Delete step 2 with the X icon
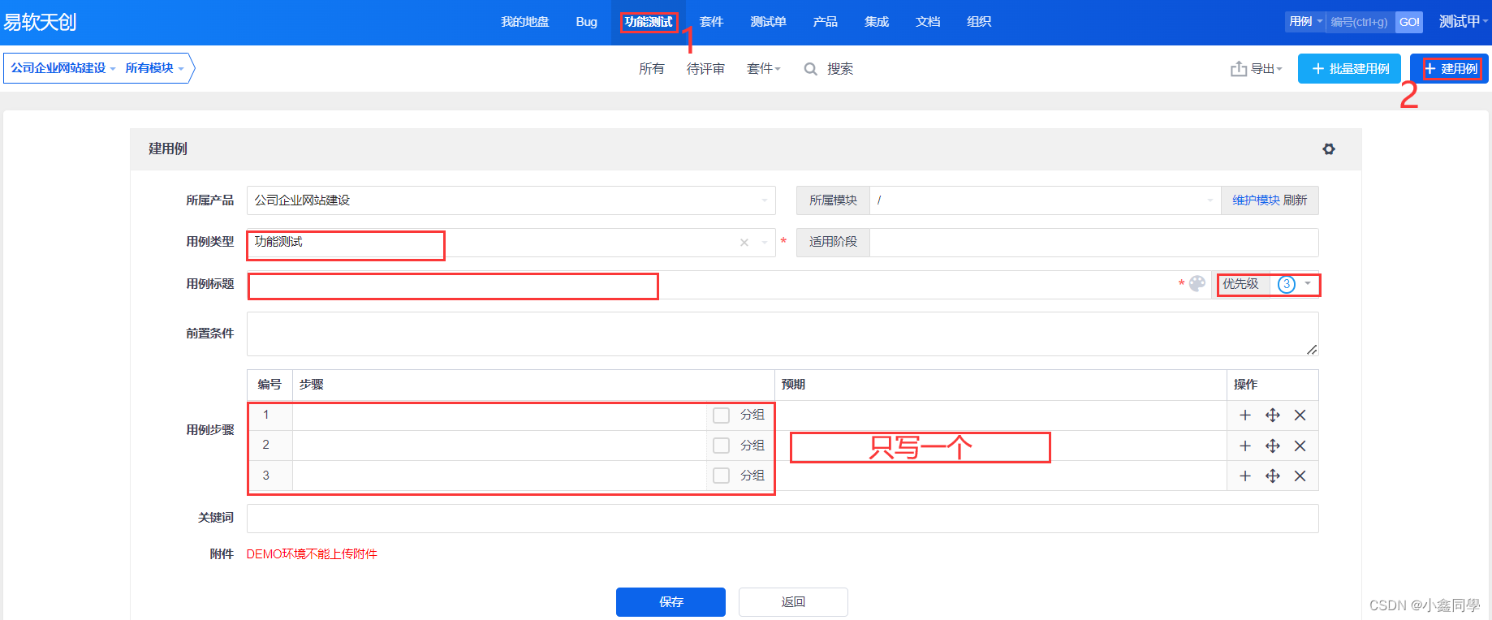 point(1300,446)
